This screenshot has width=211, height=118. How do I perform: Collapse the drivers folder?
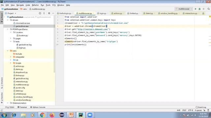click(8, 20)
